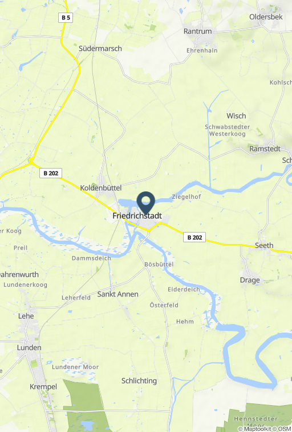Screen dimensions: 292x432
Task: Click the B 5 road shield
Action: coord(66,18)
